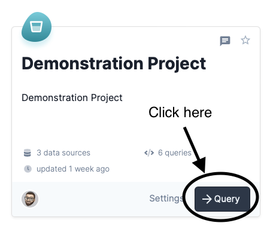
Task: Click the "Click here" annotation text
Action: (x=180, y=112)
